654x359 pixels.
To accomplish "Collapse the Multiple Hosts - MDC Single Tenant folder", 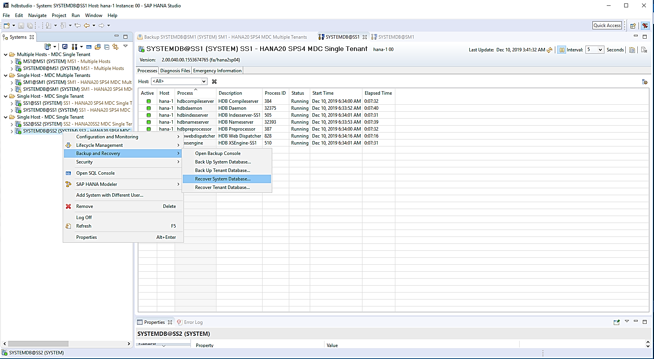I will (5, 54).
